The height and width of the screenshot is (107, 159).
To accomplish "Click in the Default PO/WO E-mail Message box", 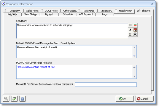I will [76, 52].
